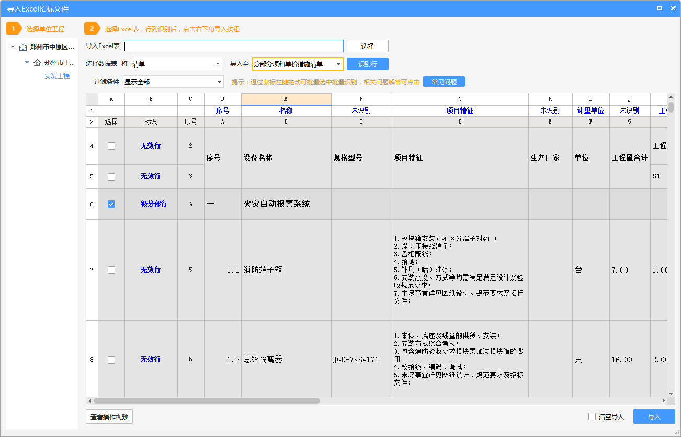
Task: Select column G letter header
Action: [x=460, y=99]
